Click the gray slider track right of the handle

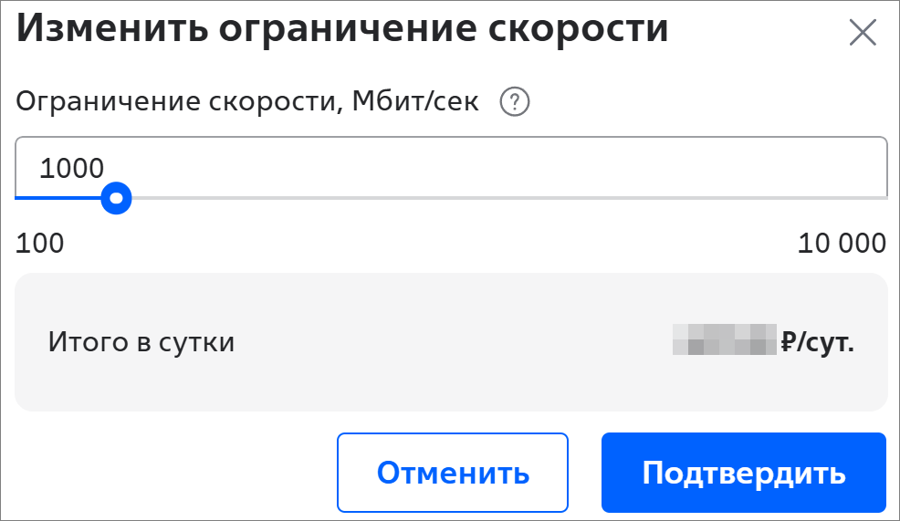pyautogui.click(x=502, y=197)
